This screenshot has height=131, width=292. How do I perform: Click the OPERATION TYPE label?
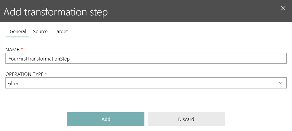pyautogui.click(x=24, y=74)
